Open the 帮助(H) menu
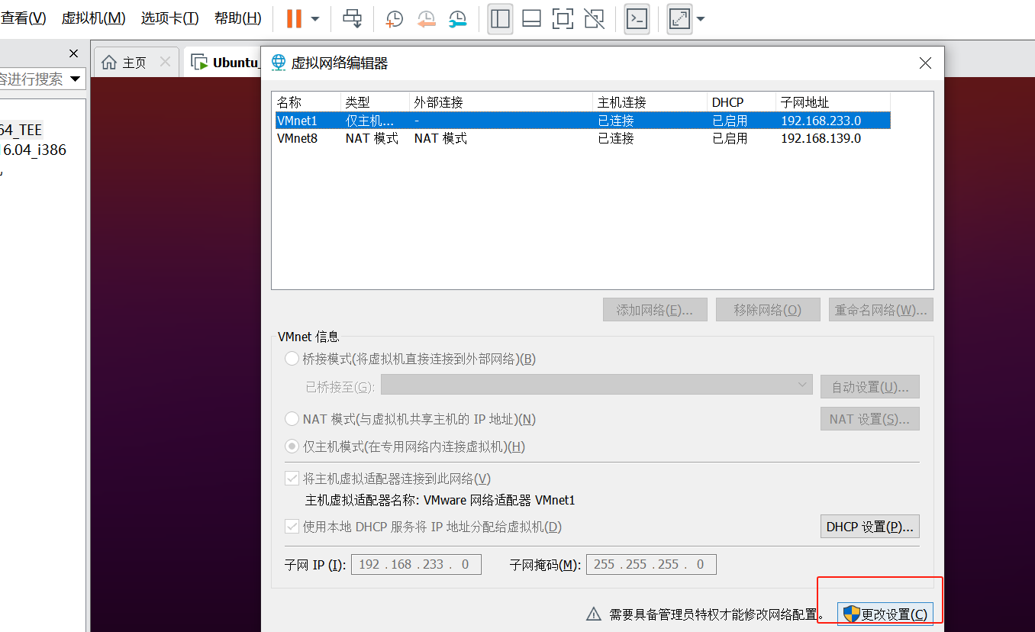Screen dimensions: 1035x632 pos(237,18)
